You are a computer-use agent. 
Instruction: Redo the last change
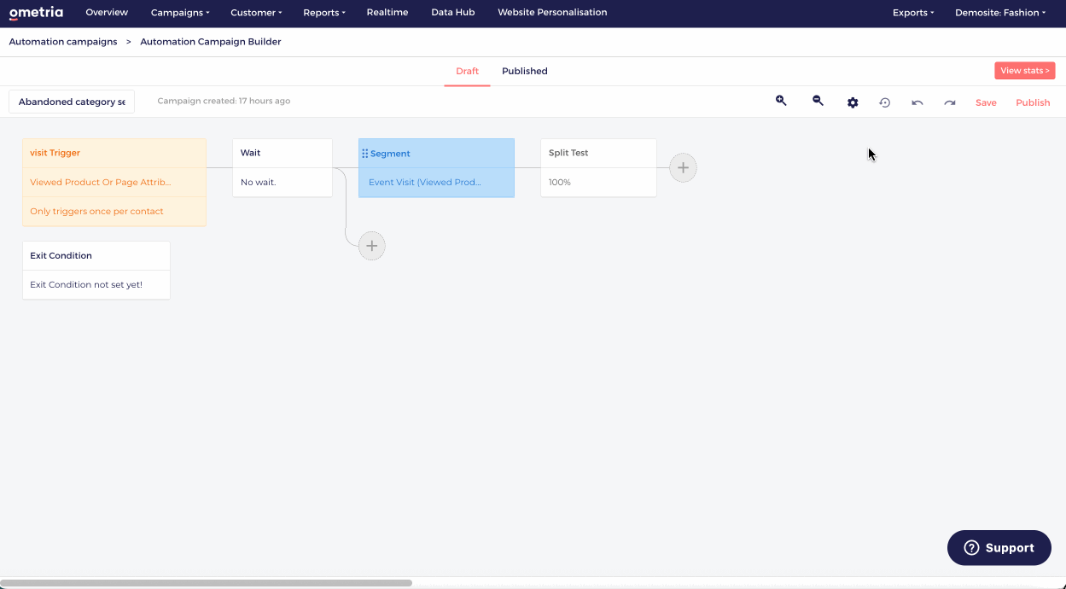(950, 102)
